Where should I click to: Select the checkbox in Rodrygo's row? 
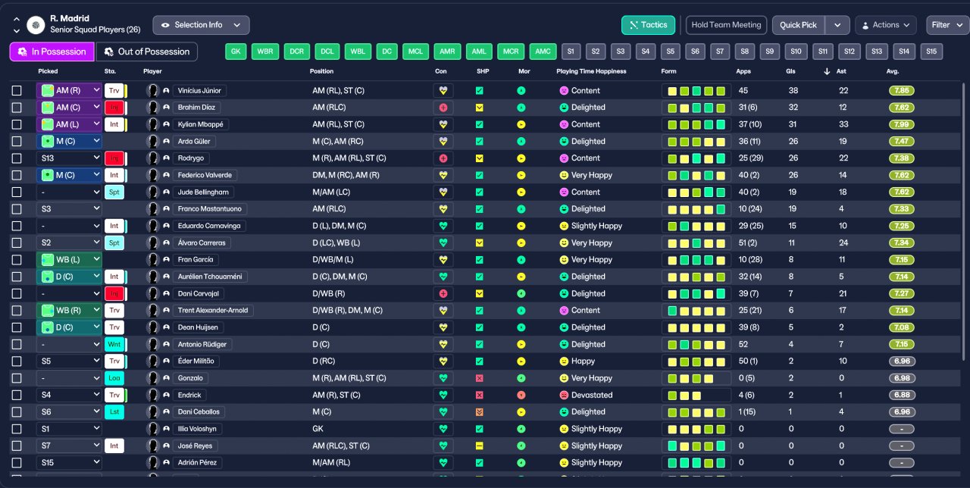tap(17, 158)
